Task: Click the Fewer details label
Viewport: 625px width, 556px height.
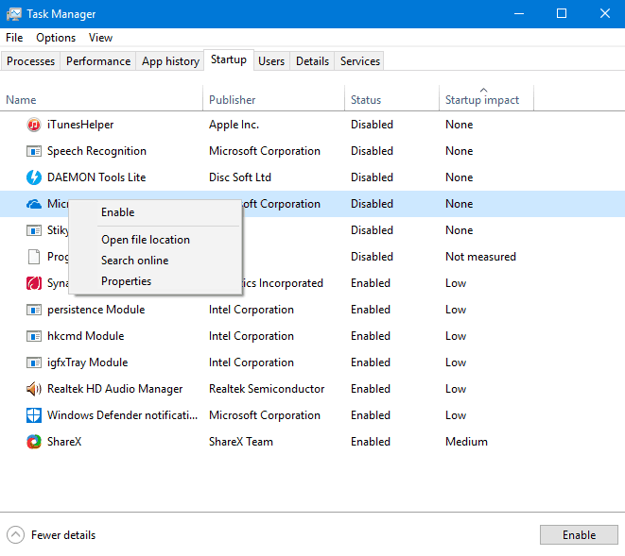Action: coord(63,535)
